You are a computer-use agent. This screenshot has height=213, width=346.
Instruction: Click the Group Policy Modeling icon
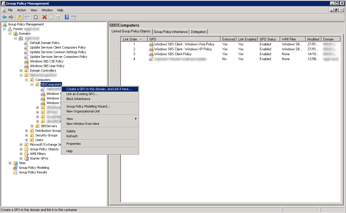click(x=15, y=168)
